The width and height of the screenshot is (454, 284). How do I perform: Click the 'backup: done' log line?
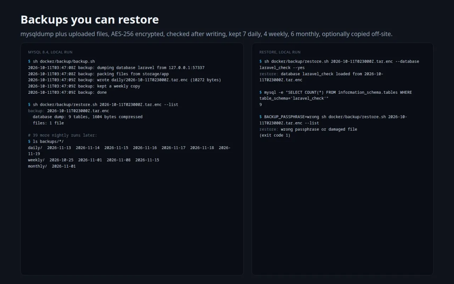(x=67, y=92)
